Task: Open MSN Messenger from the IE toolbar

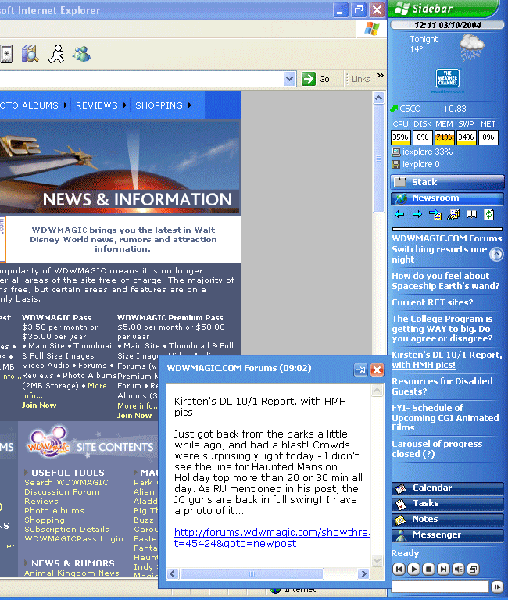Action: pyautogui.click(x=81, y=54)
